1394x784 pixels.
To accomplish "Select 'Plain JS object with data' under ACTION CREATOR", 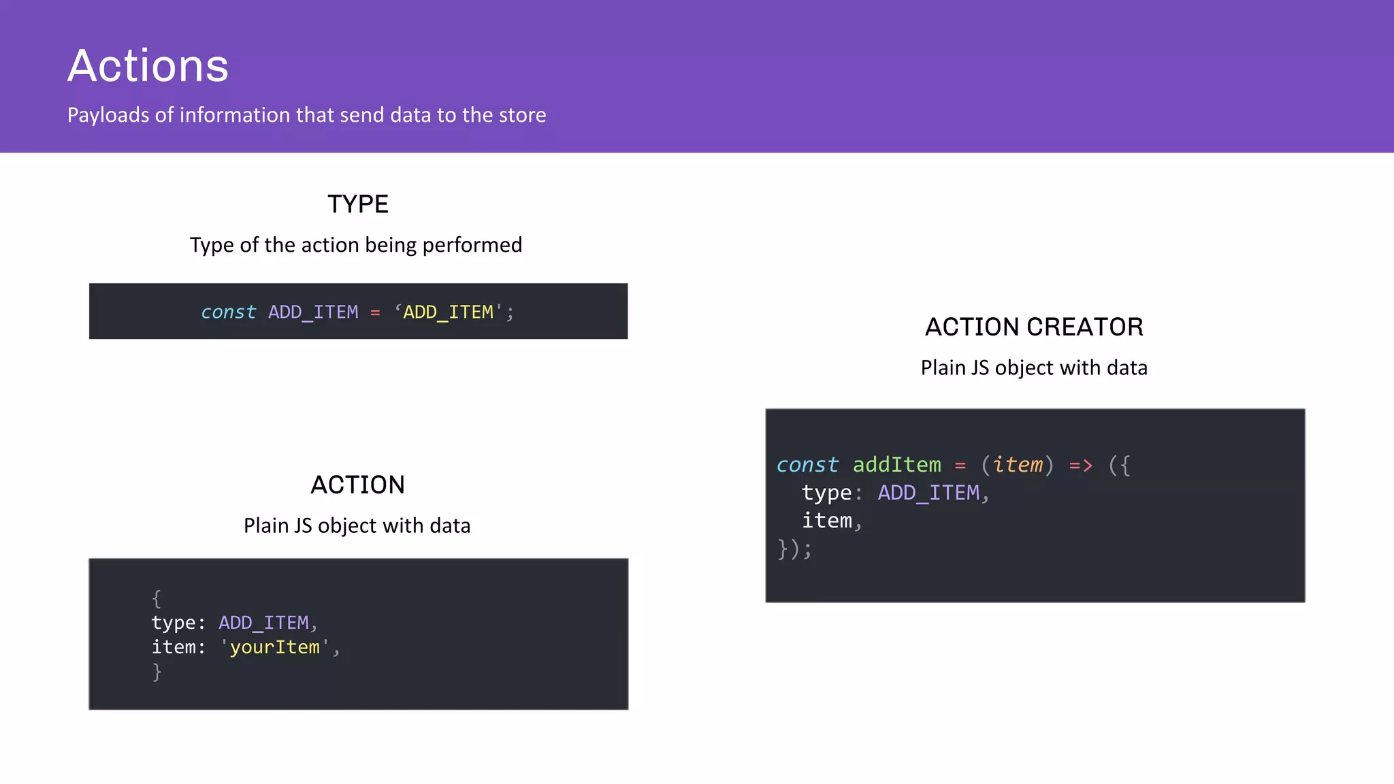I will [1034, 368].
